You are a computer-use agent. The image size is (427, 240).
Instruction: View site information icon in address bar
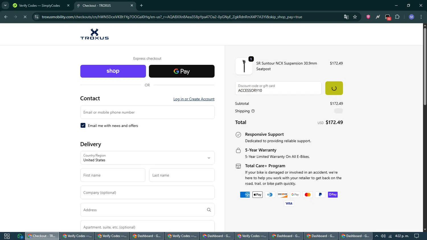(x=36, y=17)
